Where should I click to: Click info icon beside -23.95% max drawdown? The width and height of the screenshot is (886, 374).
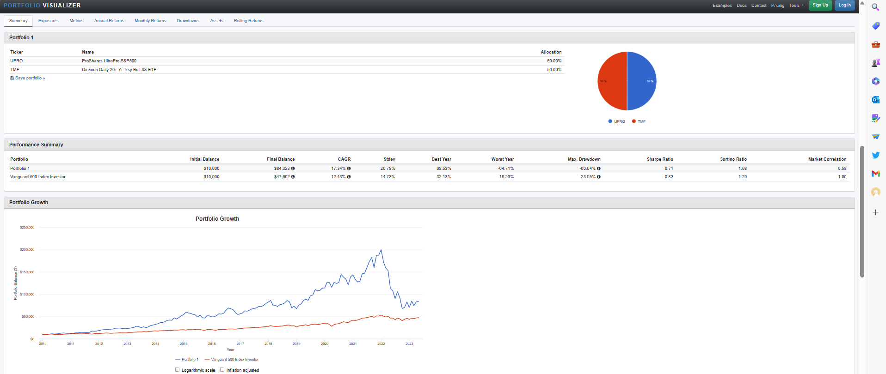pyautogui.click(x=598, y=177)
